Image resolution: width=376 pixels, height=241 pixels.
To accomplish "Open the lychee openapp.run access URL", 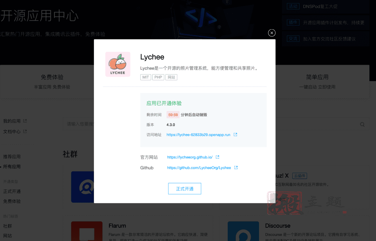I will [x=198, y=135].
